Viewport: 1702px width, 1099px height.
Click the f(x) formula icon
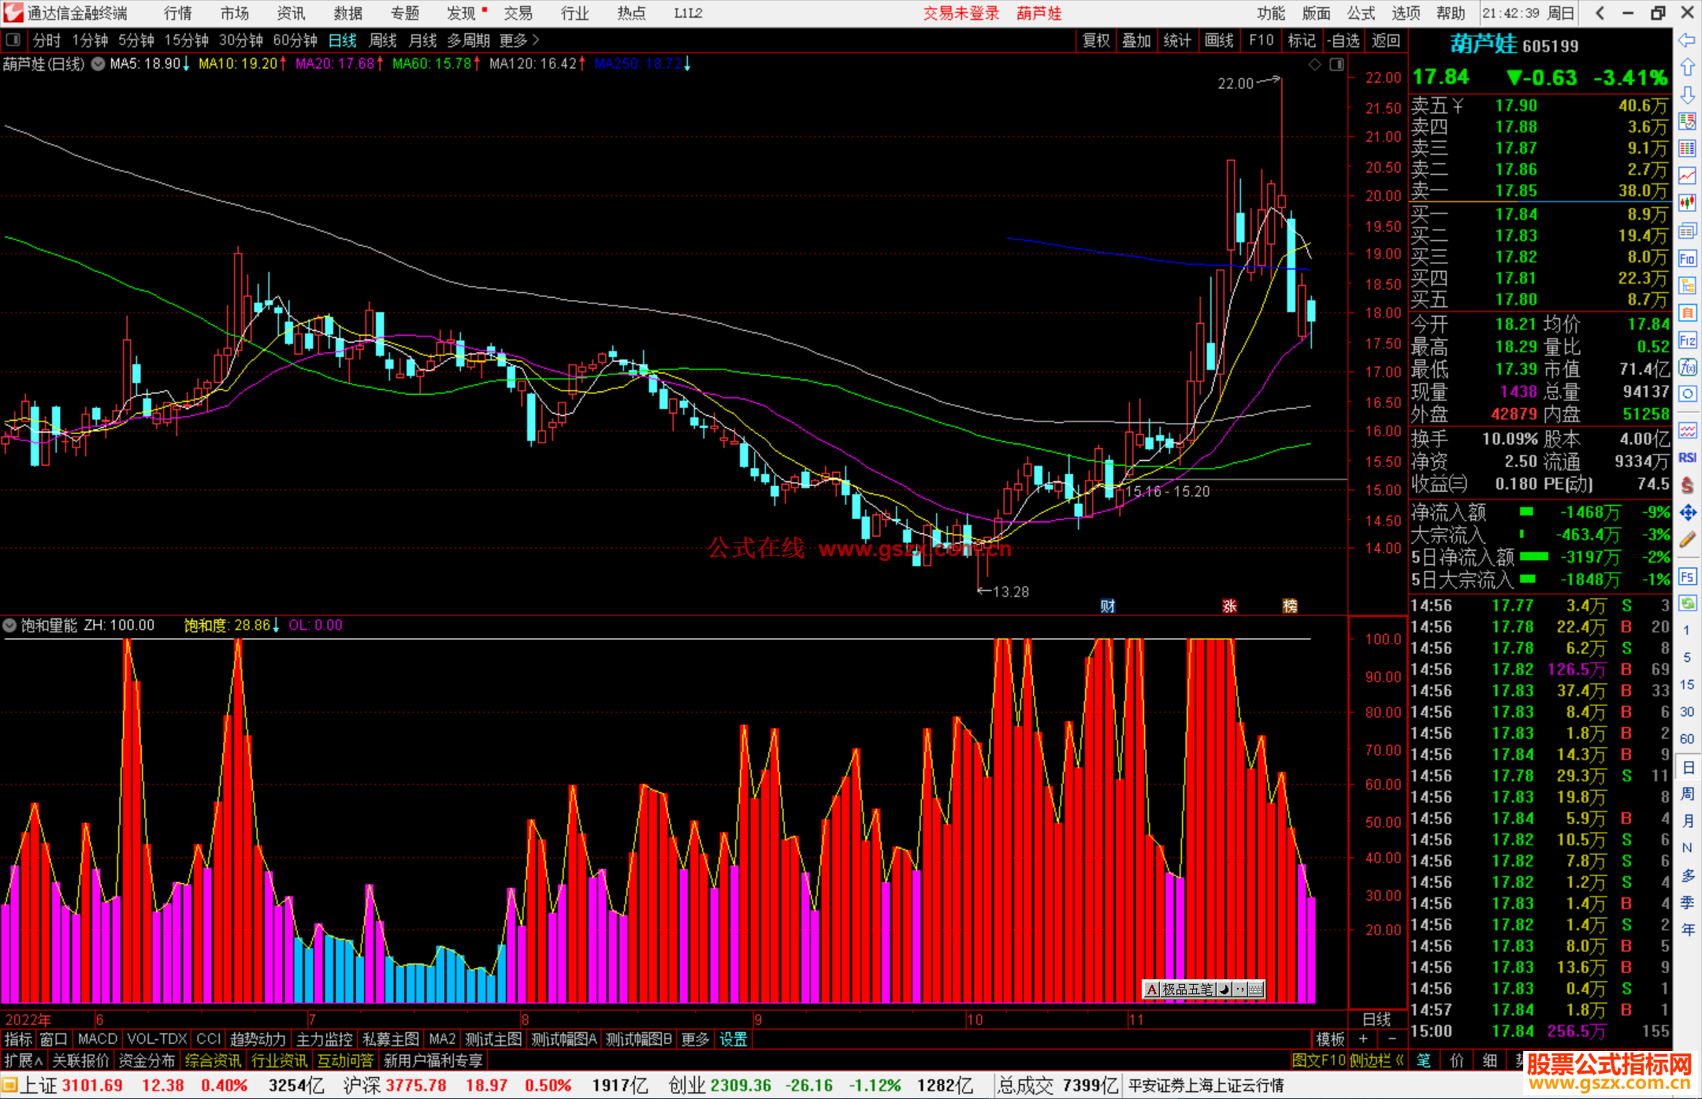pyautogui.click(x=1687, y=367)
